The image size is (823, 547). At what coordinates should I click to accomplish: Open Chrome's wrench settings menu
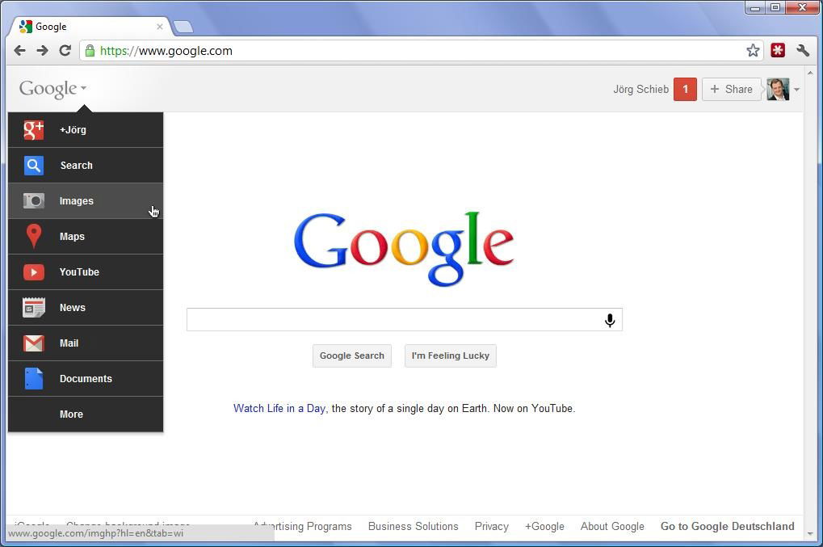click(x=803, y=50)
